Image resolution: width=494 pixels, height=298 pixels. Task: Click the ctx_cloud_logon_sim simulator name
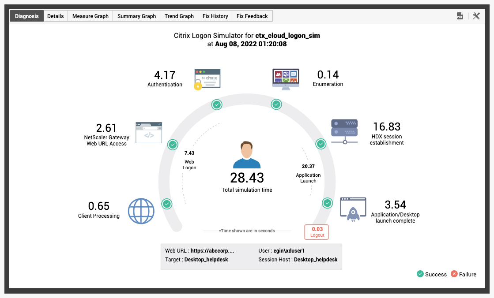coord(288,36)
